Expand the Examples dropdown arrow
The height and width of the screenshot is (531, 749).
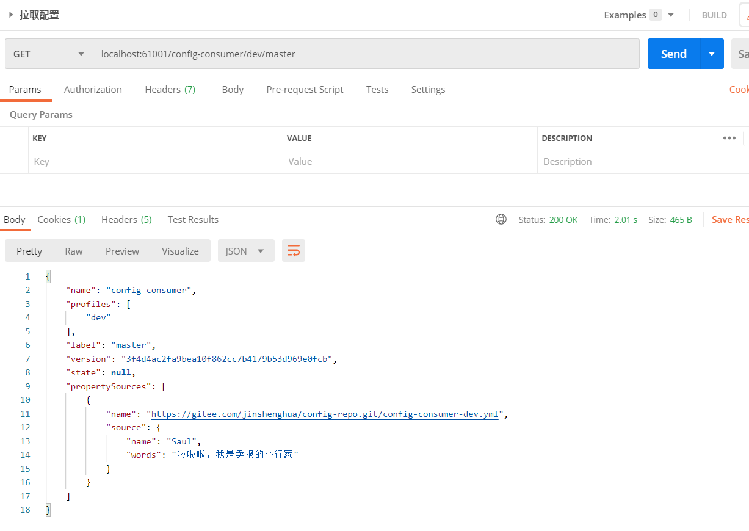click(671, 15)
